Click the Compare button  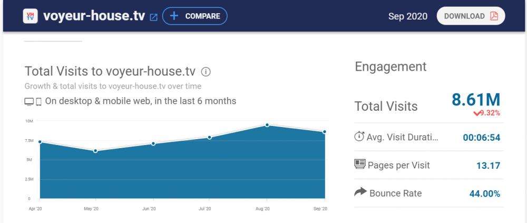click(195, 16)
